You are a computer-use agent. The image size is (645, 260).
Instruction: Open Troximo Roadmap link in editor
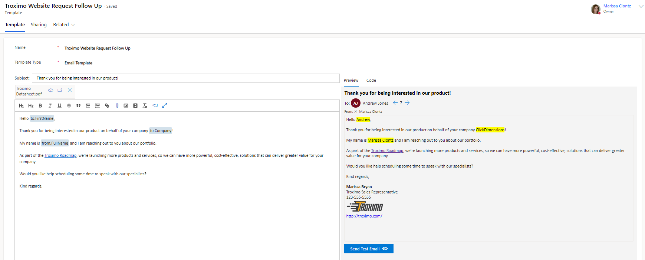point(60,155)
